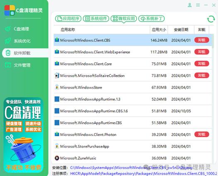The image size is (218, 176).
Task: Click the 52.04MB size cell
Action: coord(159,99)
